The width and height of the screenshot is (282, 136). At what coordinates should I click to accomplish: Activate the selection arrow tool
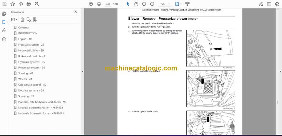[x=128, y=4]
